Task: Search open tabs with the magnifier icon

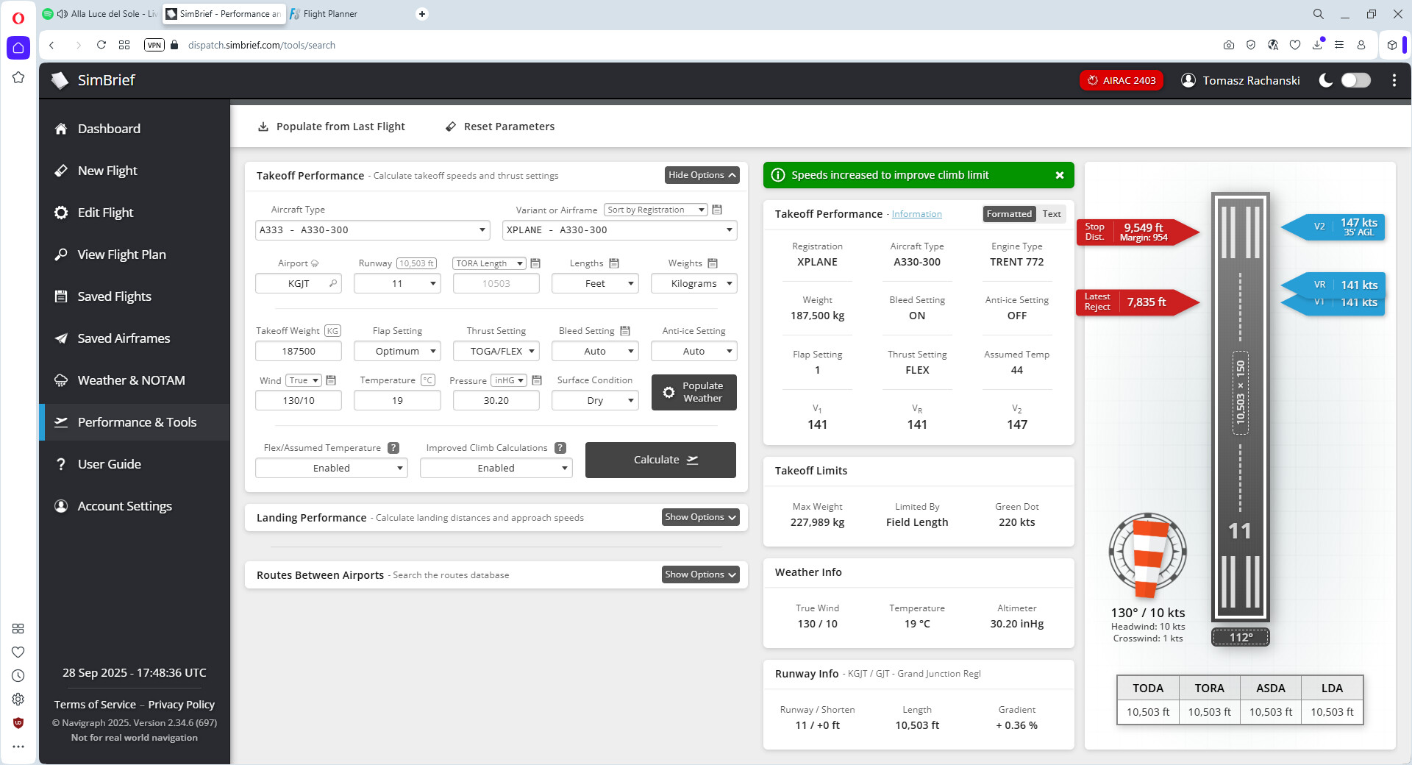Action: tap(1319, 14)
